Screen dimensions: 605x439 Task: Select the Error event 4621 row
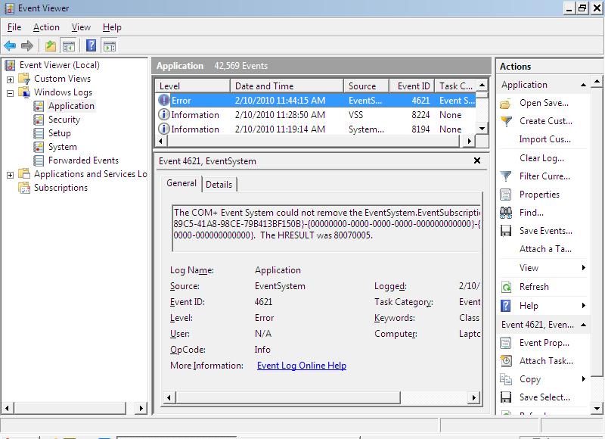point(315,101)
